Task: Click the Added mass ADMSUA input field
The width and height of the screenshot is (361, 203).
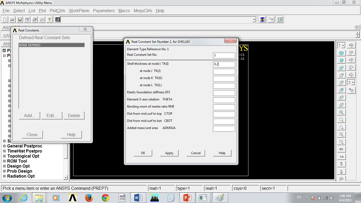Action: (224, 129)
